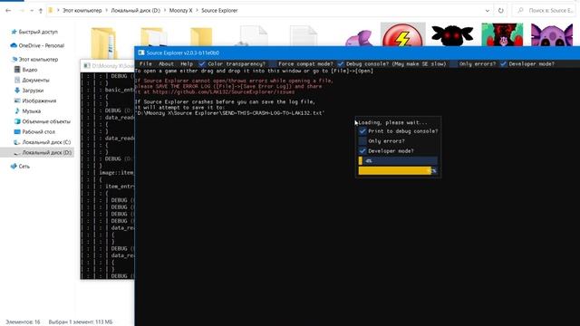This screenshot has height=326, width=580.
Task: Enable Only errors checkbox in menu bar
Action: [x=454, y=64]
